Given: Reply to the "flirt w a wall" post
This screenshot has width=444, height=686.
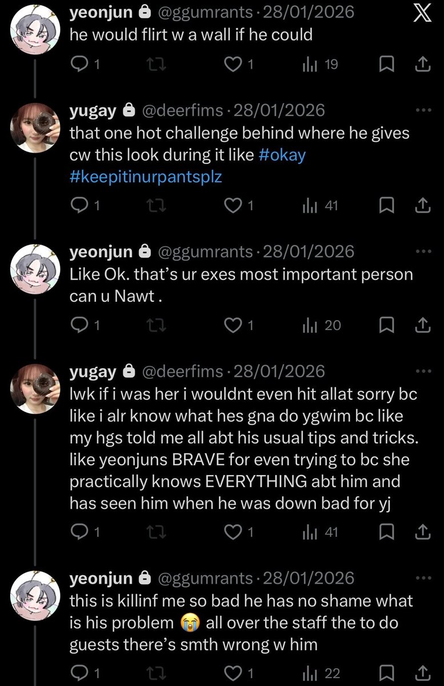Looking at the screenshot, I should coord(85,65).
